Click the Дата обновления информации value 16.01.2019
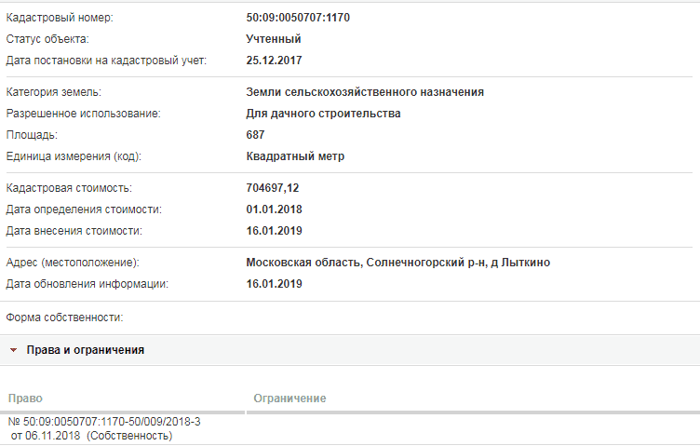 274,284
